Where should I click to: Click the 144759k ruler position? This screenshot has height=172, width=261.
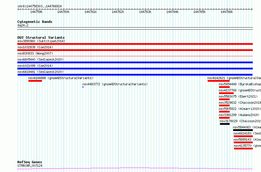tap(36, 12)
